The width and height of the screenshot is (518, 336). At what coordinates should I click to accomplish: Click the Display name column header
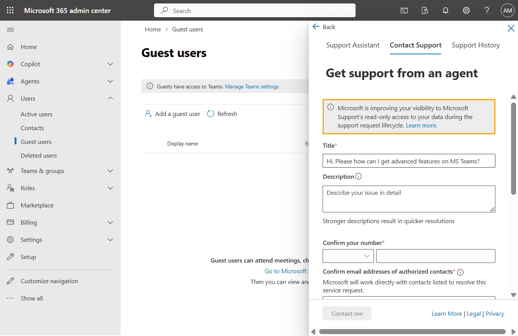click(182, 144)
